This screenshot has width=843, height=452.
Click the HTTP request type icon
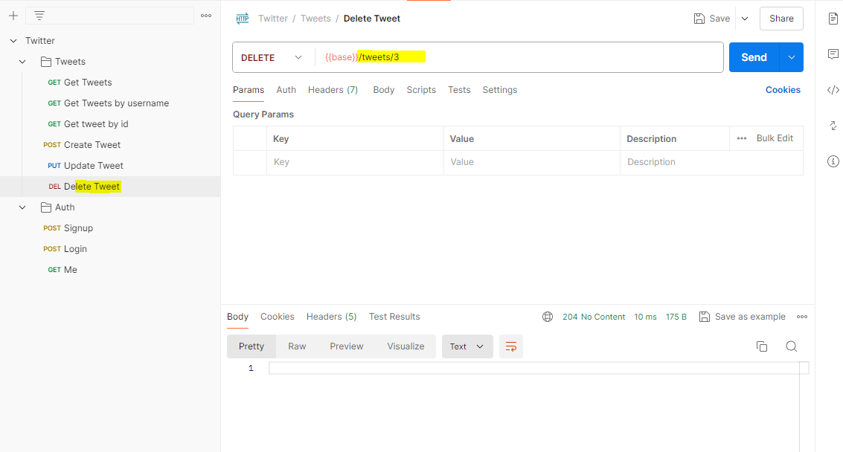(x=243, y=19)
